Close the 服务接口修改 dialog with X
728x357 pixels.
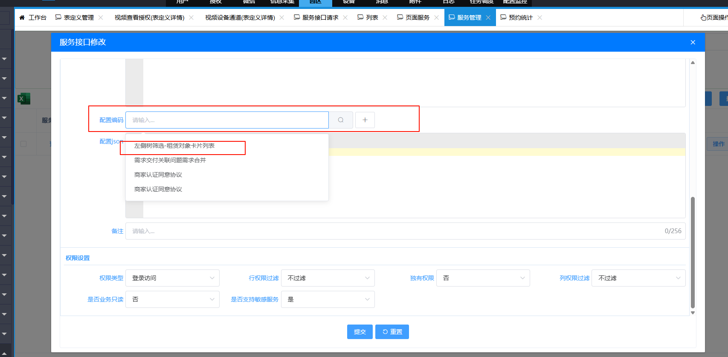pyautogui.click(x=693, y=42)
